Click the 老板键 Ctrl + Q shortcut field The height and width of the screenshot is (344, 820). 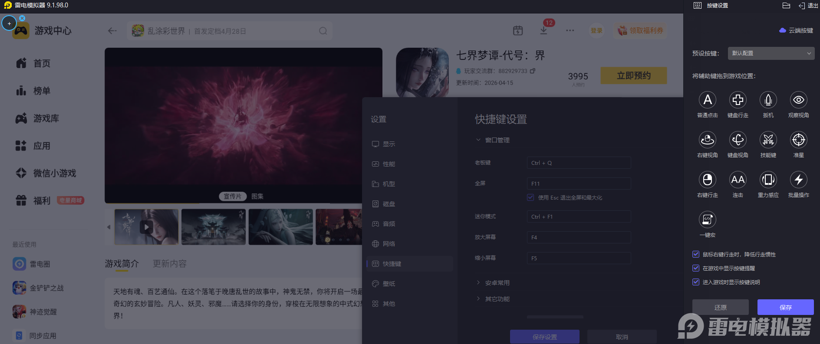[578, 163]
